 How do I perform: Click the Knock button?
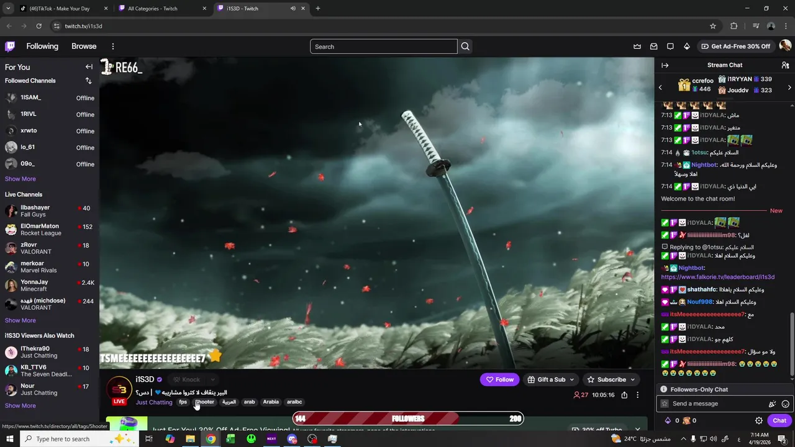point(186,379)
